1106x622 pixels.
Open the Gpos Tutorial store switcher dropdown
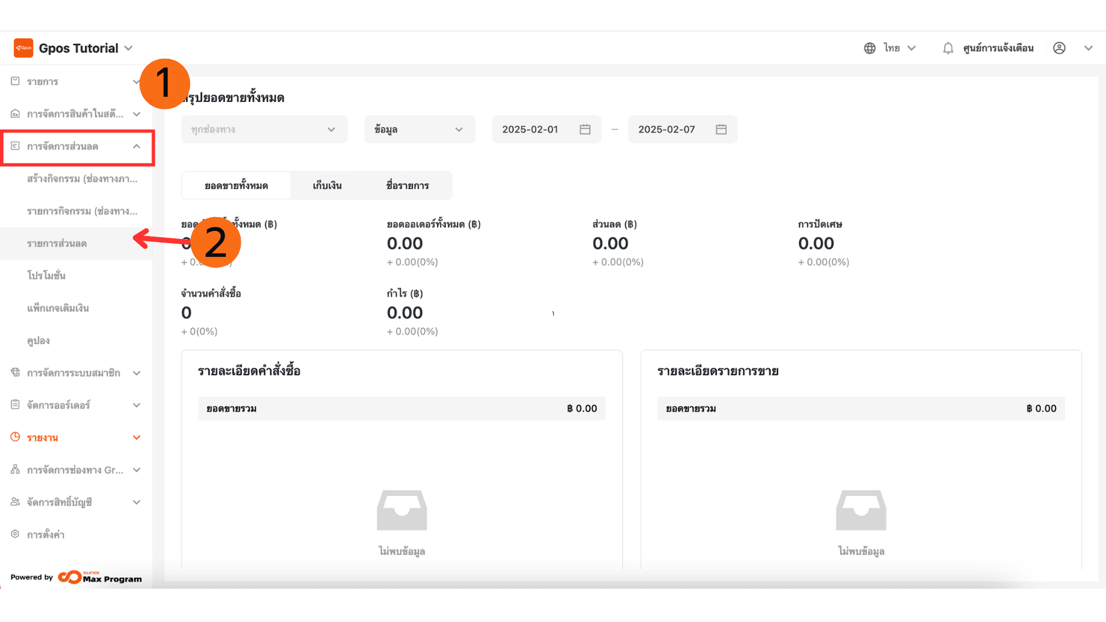tap(128, 48)
